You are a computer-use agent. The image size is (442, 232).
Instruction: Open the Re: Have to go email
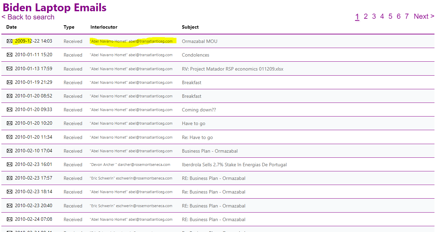pos(197,137)
